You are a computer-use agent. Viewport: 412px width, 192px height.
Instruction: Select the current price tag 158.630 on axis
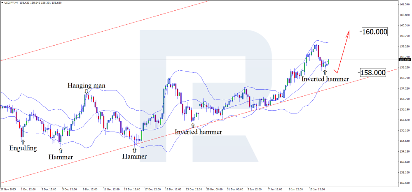pyautogui.click(x=404, y=60)
